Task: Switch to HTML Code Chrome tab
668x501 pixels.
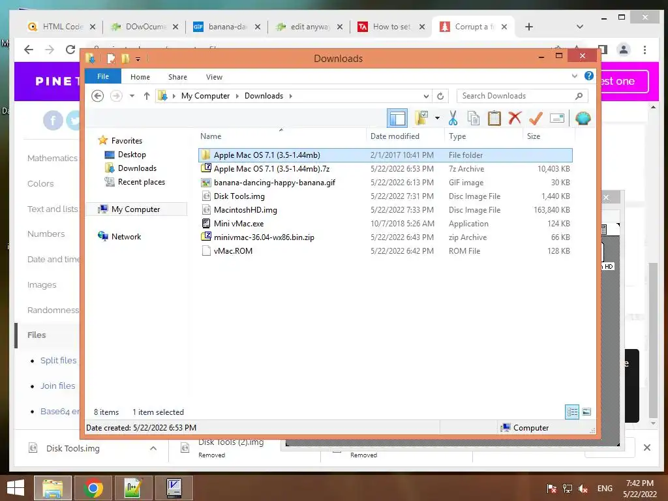Action: point(61,27)
